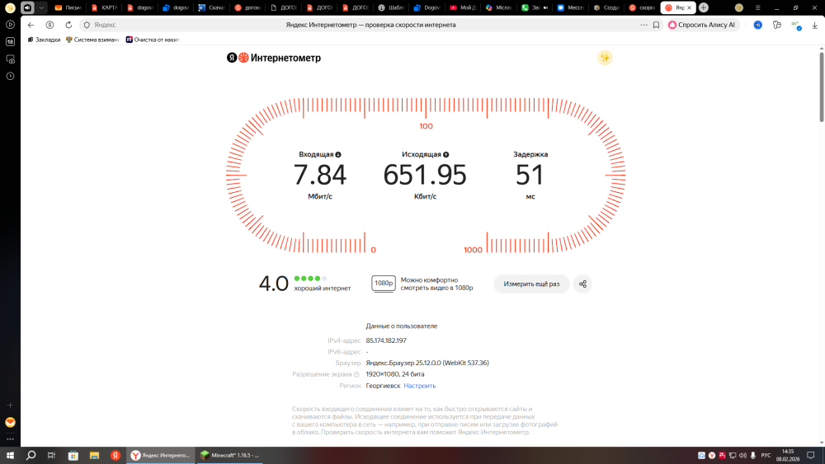
Task: Open the screenshot tool icon in sidebar
Action: coord(10,59)
